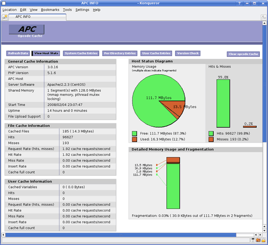Open the Location menu
268x245 pixels.
pyautogui.click(x=10, y=10)
